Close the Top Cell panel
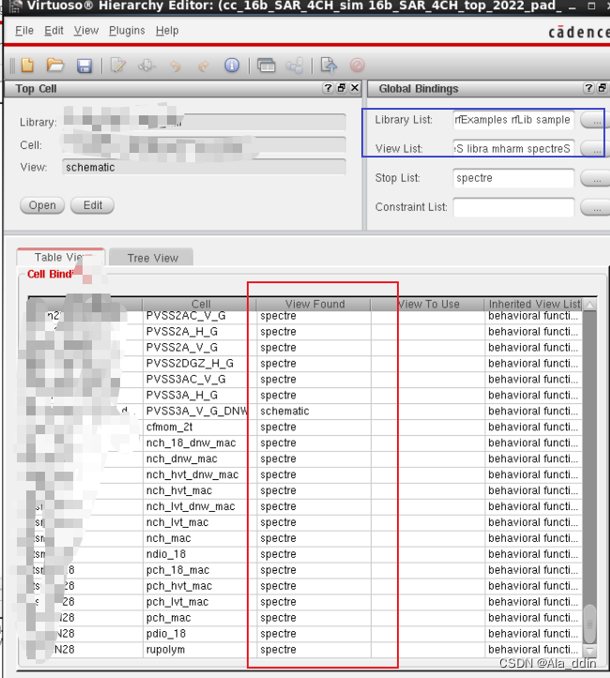The height and width of the screenshot is (678, 610). [x=355, y=88]
